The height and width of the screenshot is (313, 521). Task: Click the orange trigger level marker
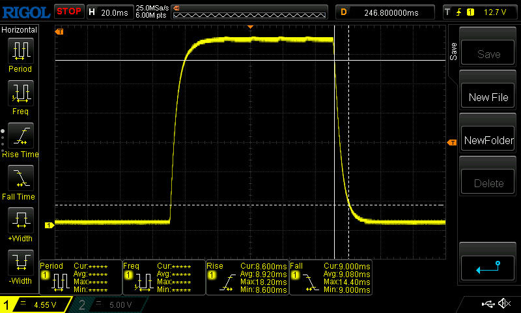point(451,143)
